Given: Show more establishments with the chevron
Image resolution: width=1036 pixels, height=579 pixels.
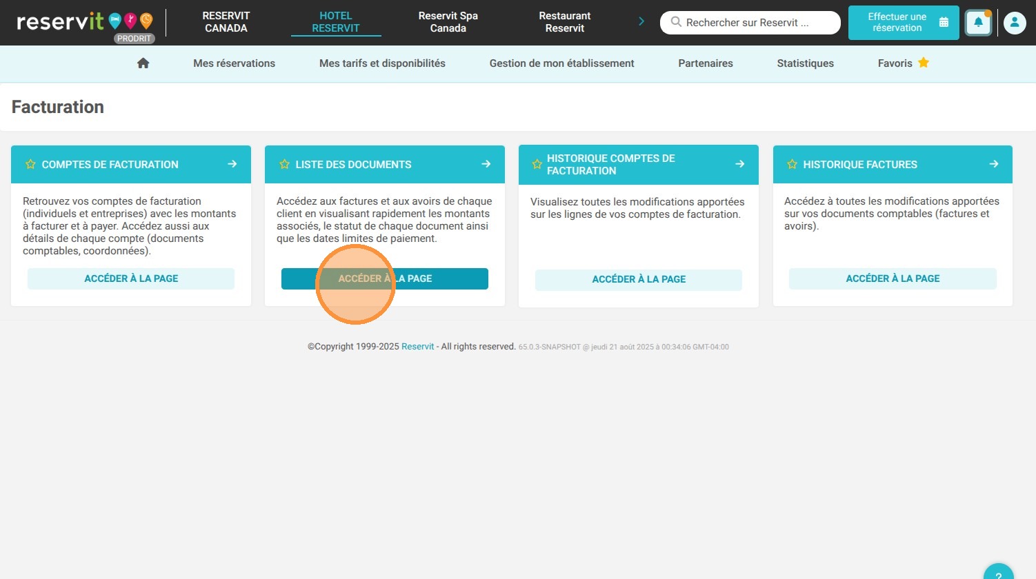Looking at the screenshot, I should 641,21.
